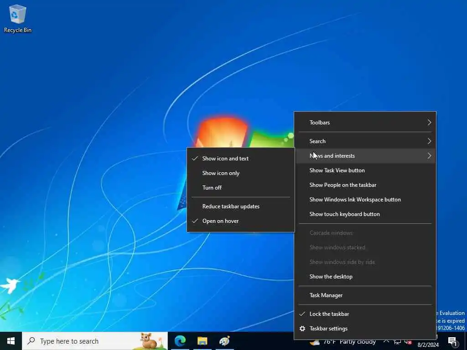Toggle Show Task View button
Viewport: 467px width, 350px height.
365,170
